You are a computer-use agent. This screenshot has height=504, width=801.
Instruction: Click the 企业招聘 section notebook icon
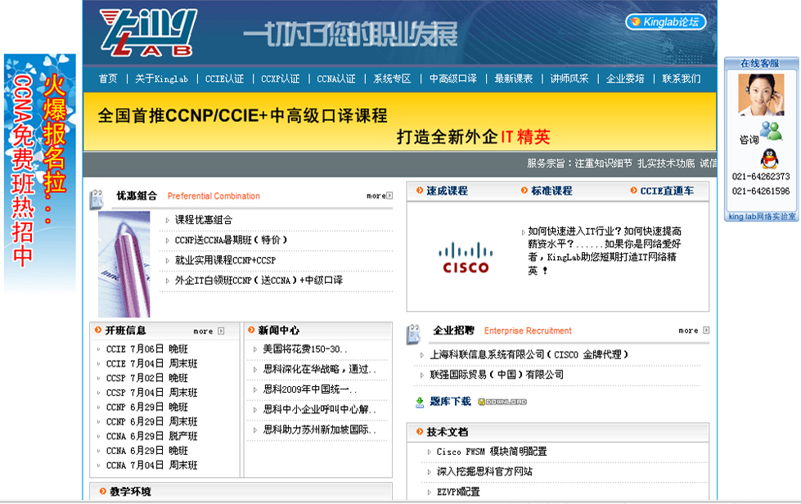tap(414, 334)
